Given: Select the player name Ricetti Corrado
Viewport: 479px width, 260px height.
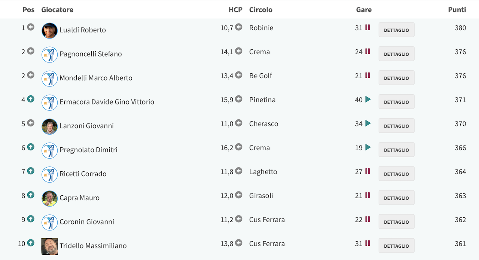Looking at the screenshot, I should (83, 174).
